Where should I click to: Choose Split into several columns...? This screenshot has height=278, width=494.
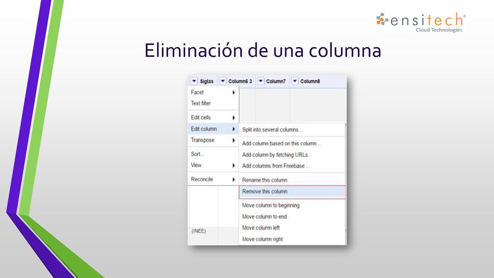[x=292, y=129]
